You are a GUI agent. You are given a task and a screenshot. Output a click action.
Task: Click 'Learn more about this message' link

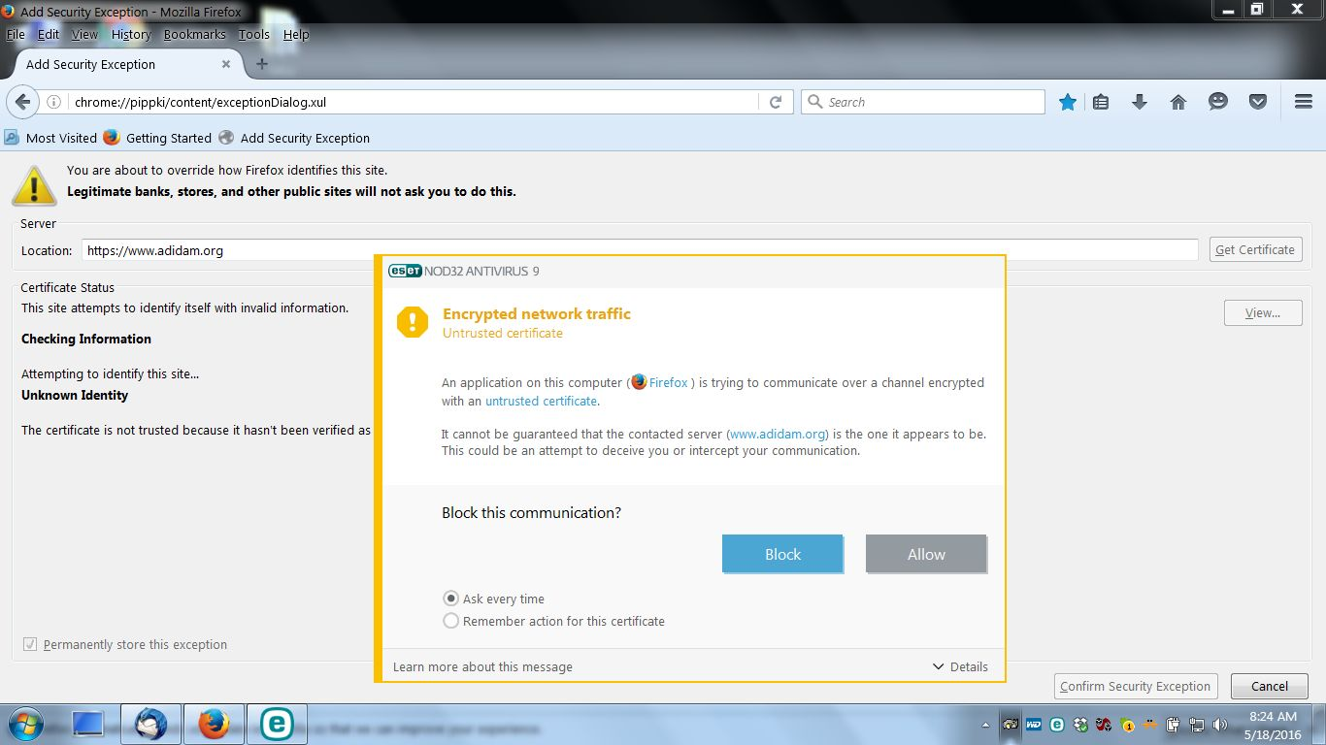click(482, 666)
